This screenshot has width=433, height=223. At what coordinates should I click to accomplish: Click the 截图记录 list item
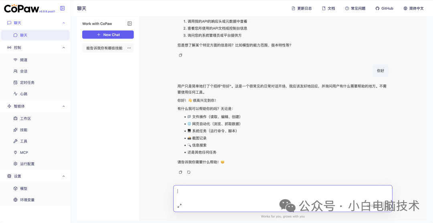[197, 138]
